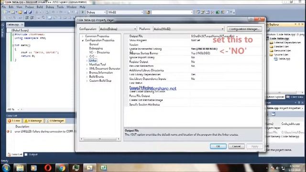Click the Solution Explorer toolbar icon
The height and width of the screenshot is (172, 306).
[198, 12]
